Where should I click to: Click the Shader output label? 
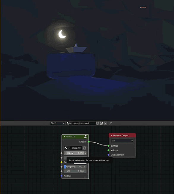point(83,142)
